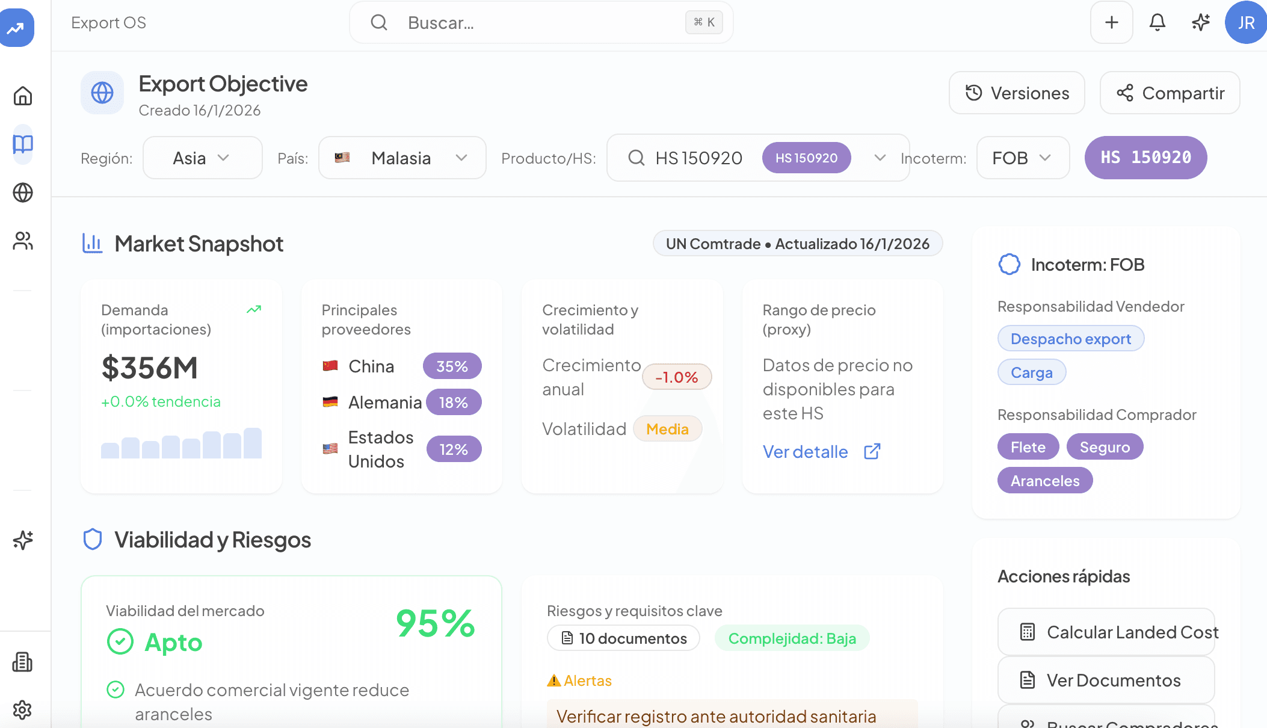Viewport: 1267px width, 728px height.
Task: Click the top bar sparkle icon
Action: tap(1201, 23)
